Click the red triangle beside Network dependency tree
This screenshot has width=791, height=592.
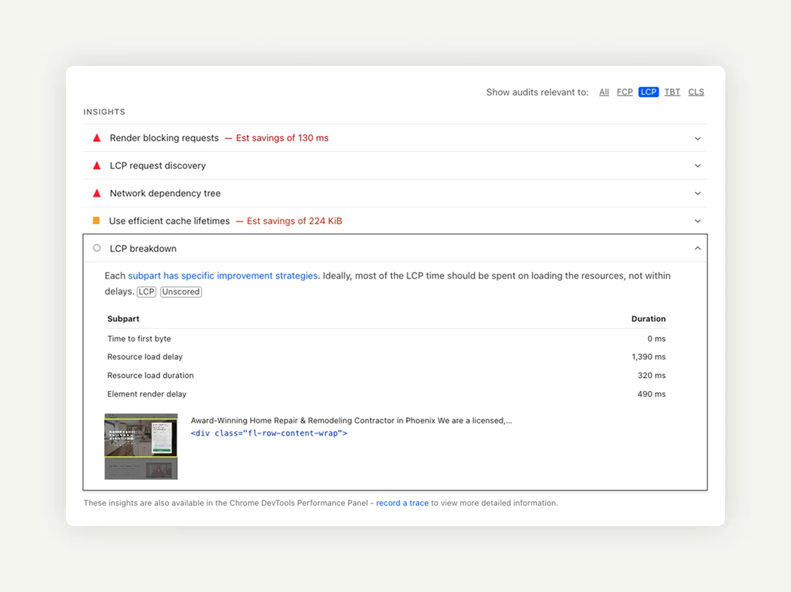tap(97, 193)
